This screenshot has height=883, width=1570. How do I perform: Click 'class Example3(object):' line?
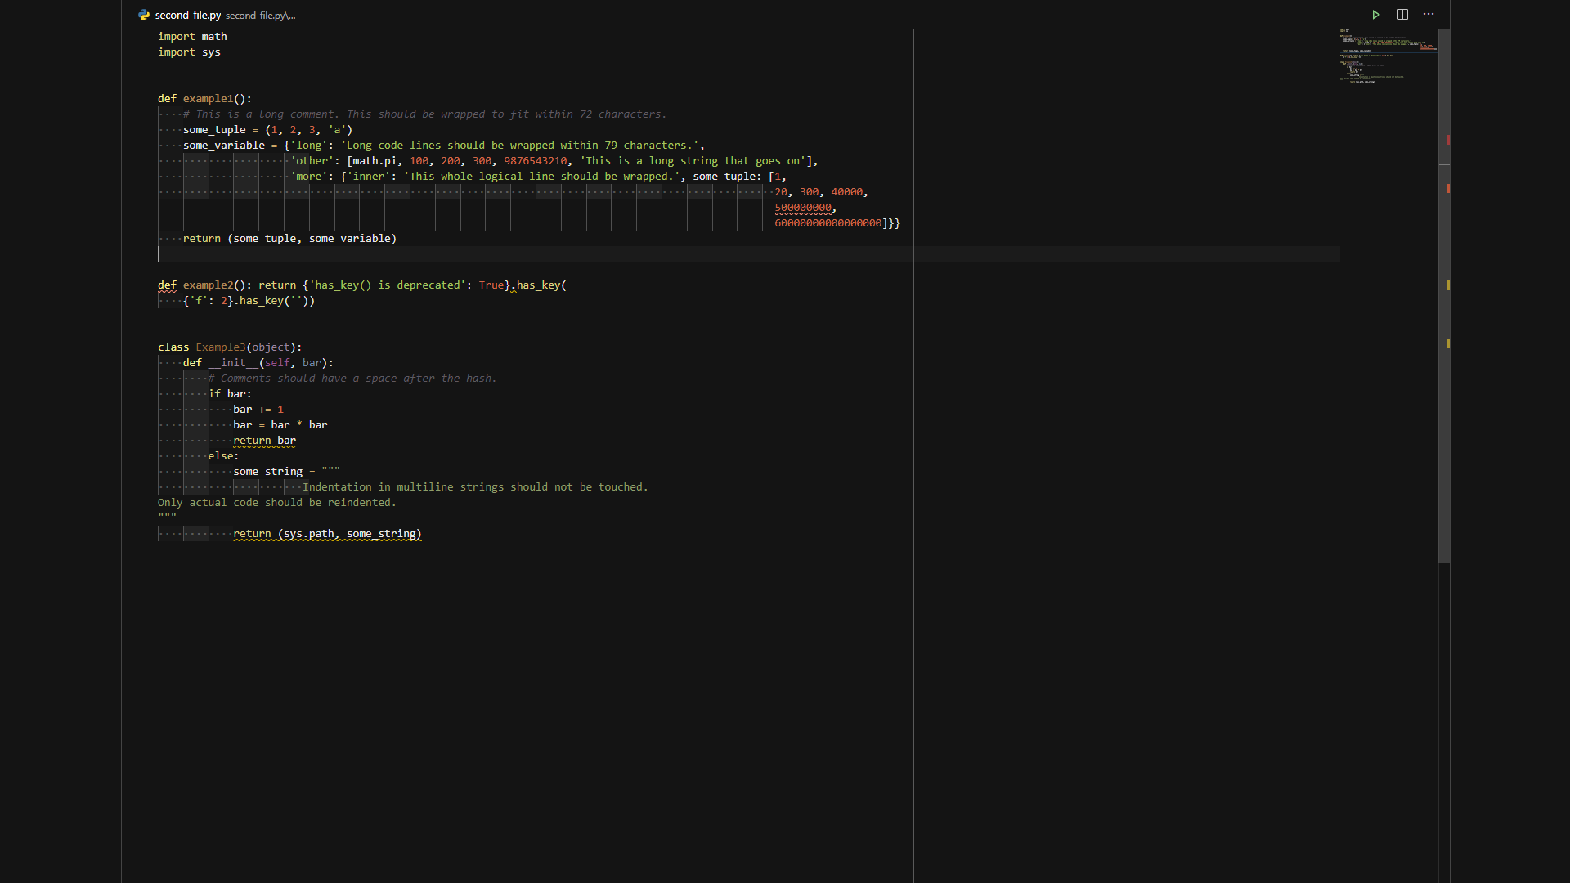tap(230, 347)
